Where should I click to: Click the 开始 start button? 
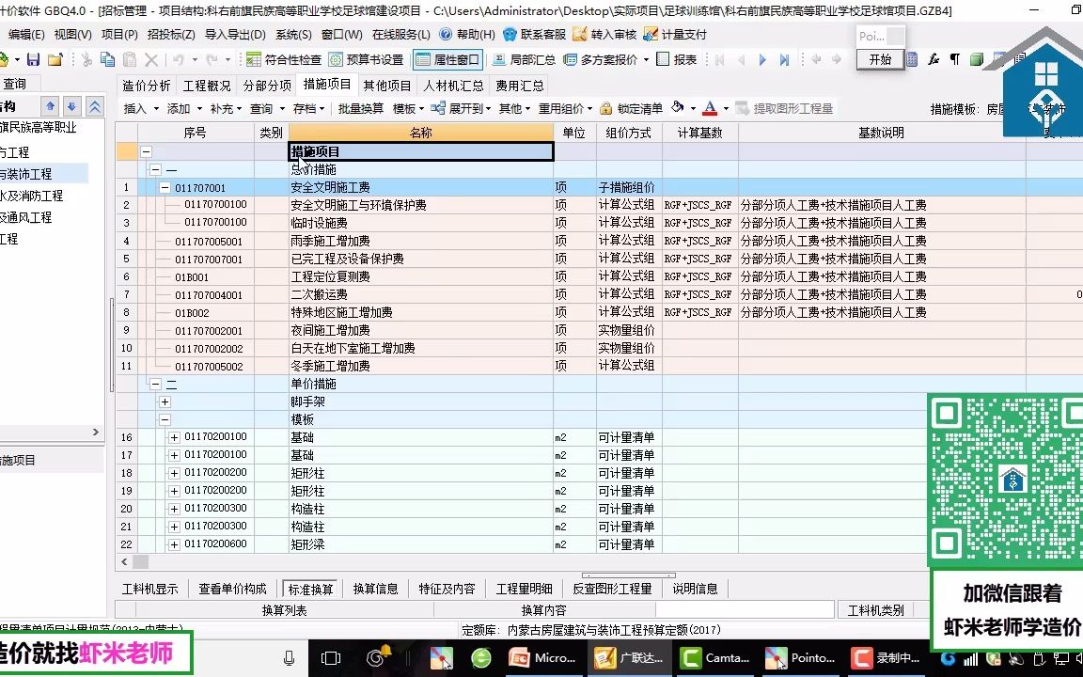879,58
